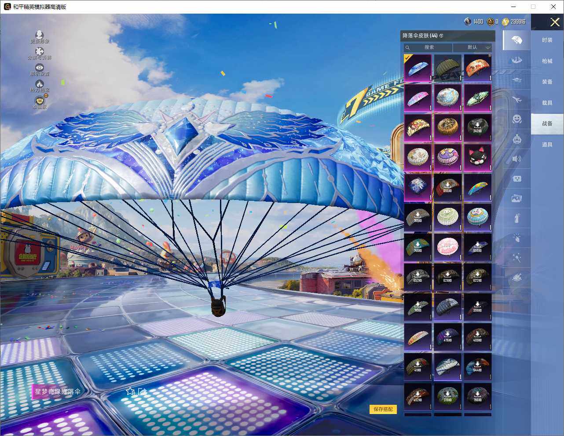Viewport: 564px width, 436px height.
Task: Select the equipped blue crystal parachute thumbnail
Action: (418, 67)
